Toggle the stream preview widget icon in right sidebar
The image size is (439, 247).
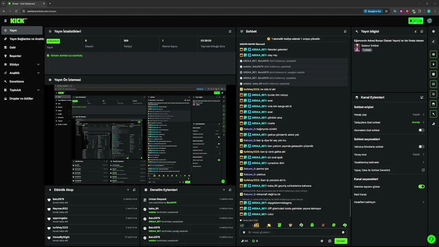(x=434, y=54)
